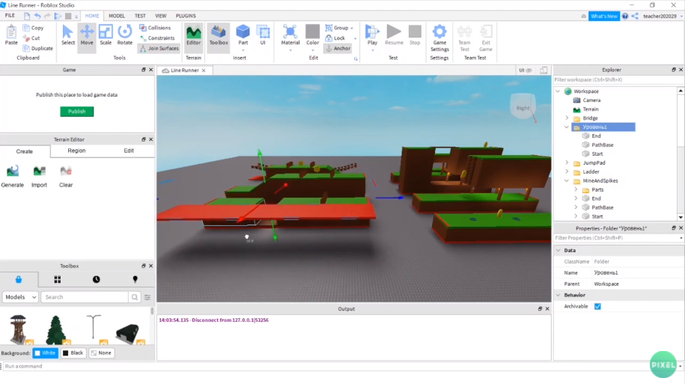This screenshot has height=384, width=685.
Task: Select the Terrain item in Explorer
Action: point(590,109)
